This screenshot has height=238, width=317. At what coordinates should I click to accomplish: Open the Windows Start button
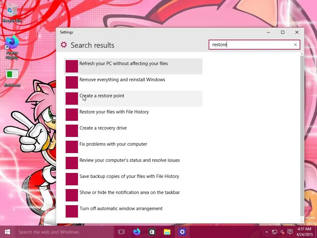7,232
